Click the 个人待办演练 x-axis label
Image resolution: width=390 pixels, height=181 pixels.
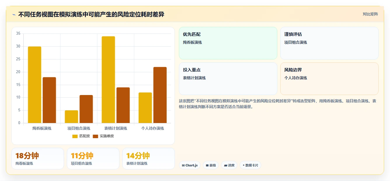[153, 128]
